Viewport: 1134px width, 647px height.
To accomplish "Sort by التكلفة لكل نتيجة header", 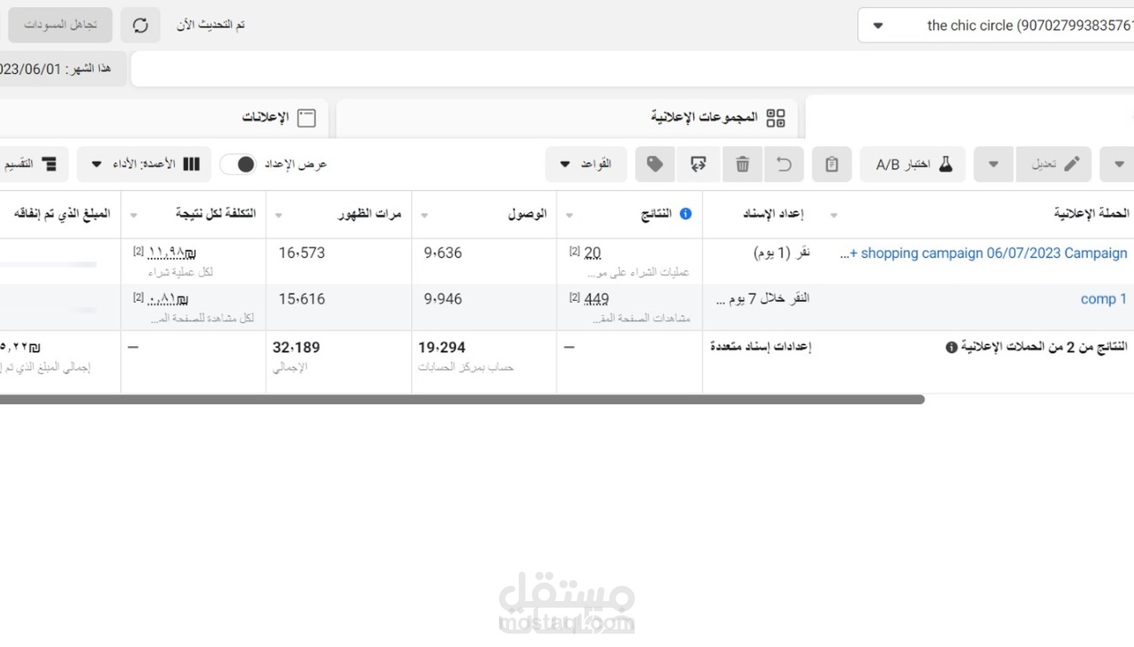I will [215, 213].
